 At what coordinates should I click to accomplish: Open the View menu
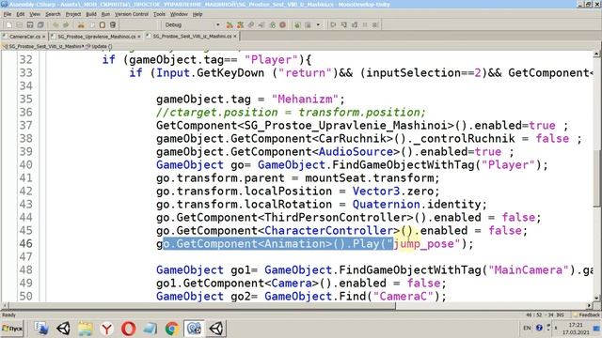35,14
